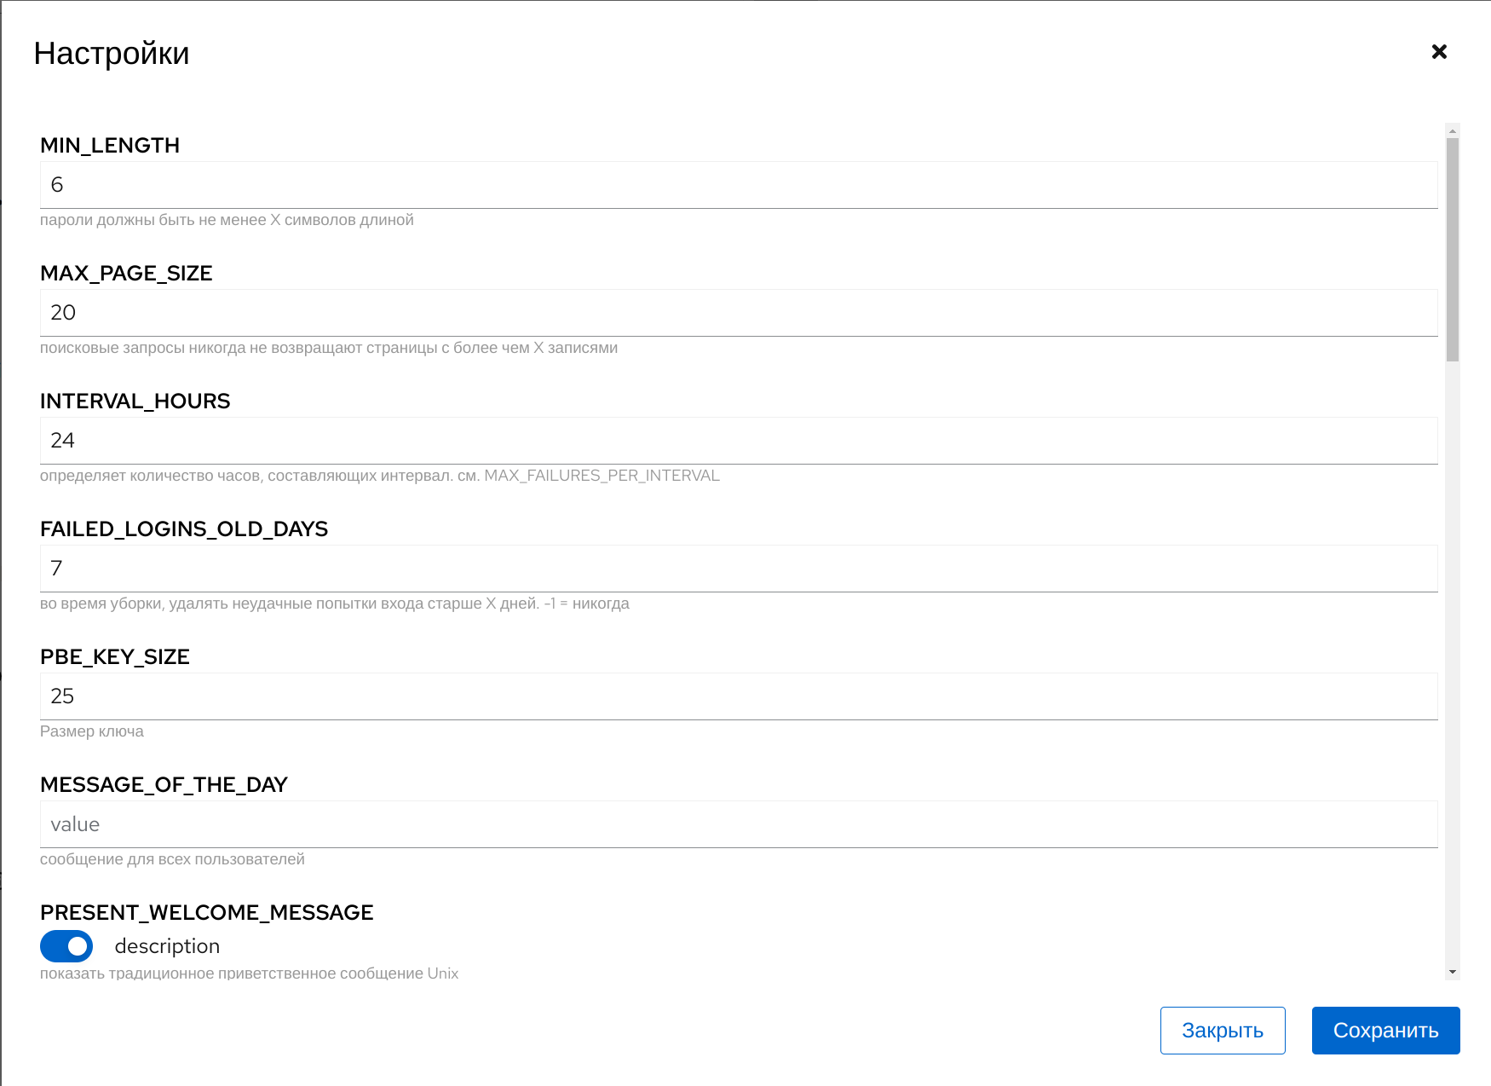Viewport: 1491px width, 1086px height.
Task: Toggle the PRESENT_WELCOME_MESSAGE switch
Action: coord(66,946)
